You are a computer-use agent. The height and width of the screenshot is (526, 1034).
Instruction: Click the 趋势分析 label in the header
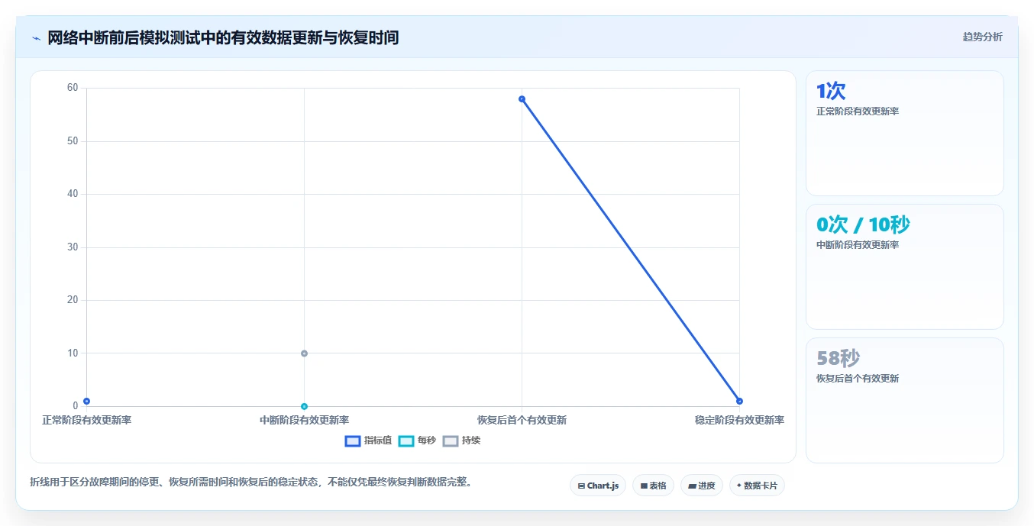tap(982, 37)
